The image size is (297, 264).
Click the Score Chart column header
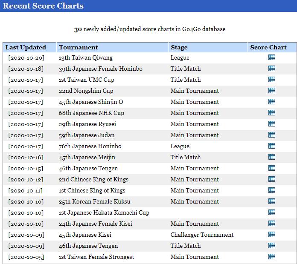[x=268, y=47]
